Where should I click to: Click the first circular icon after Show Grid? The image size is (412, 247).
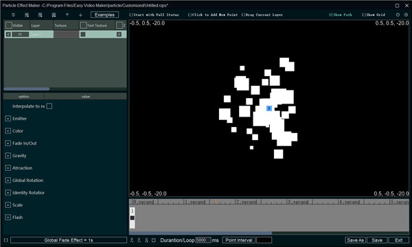398,15
